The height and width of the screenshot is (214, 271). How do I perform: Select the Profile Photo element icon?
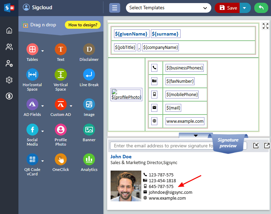click(61, 130)
